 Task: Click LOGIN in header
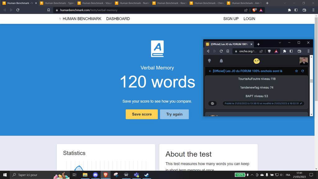click(249, 19)
